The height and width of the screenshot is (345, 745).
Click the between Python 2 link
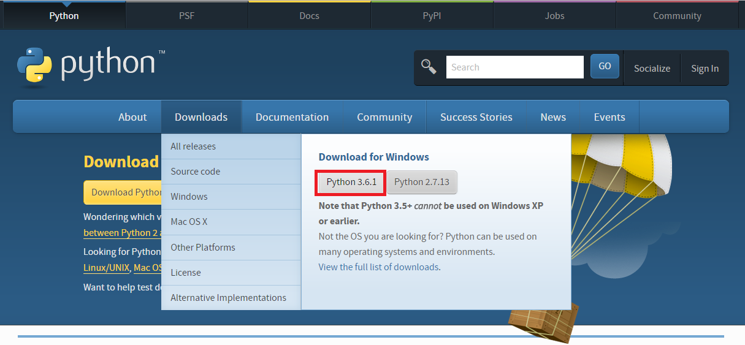pyautogui.click(x=122, y=233)
